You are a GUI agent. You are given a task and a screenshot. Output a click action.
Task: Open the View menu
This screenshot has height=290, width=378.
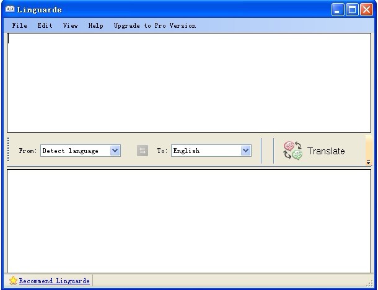70,25
